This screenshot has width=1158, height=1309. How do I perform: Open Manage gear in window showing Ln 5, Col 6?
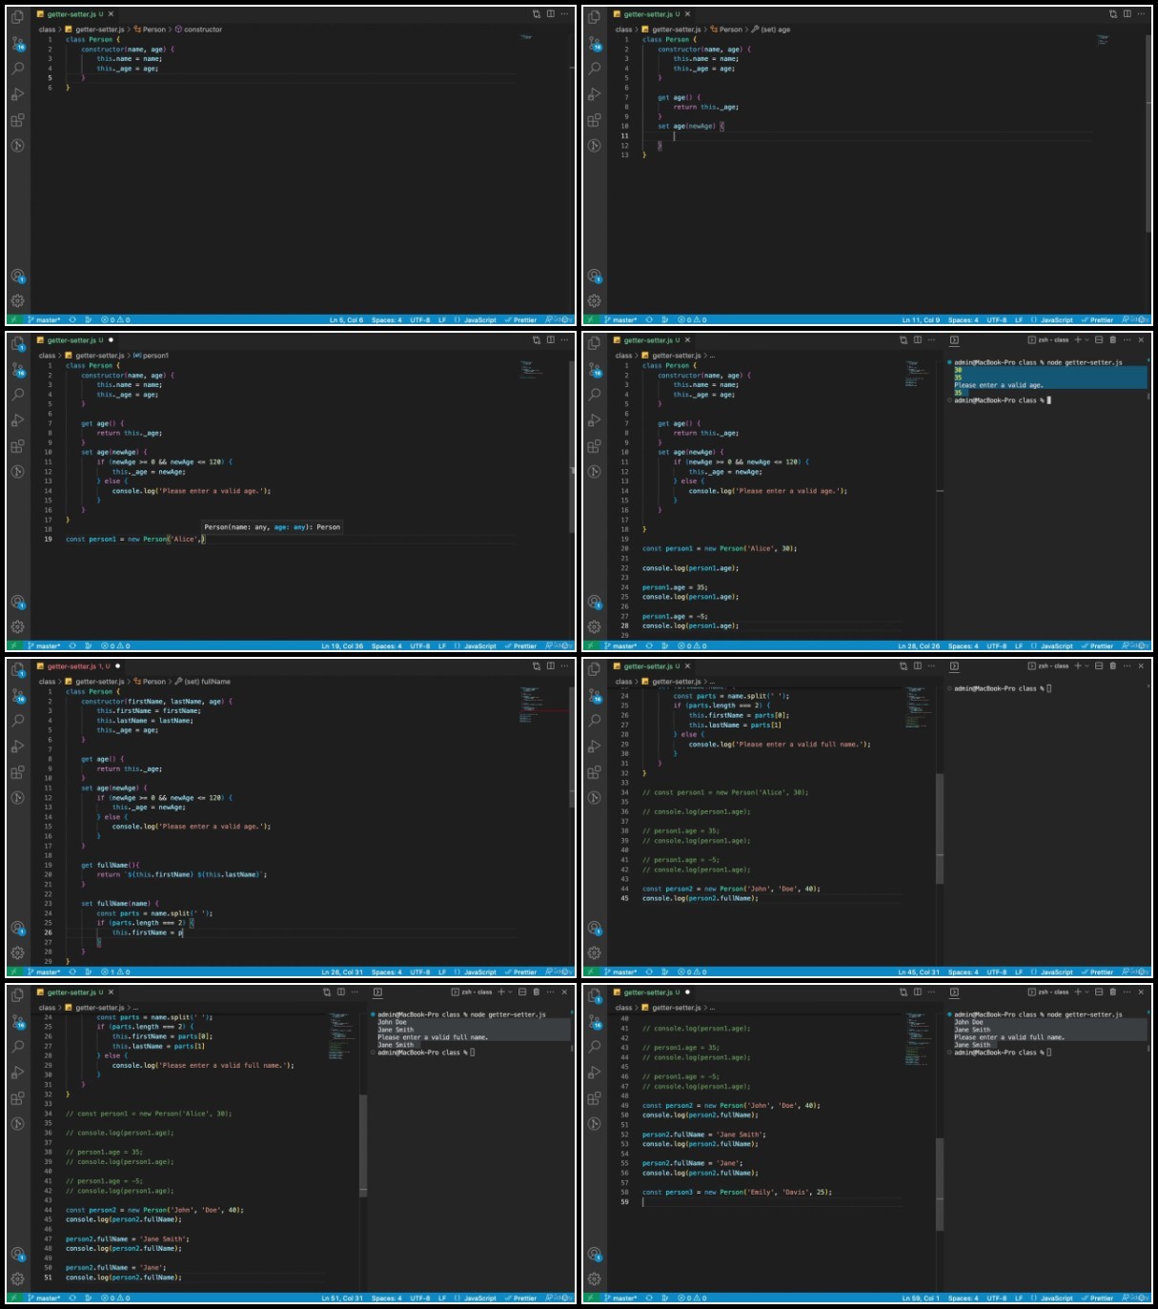click(18, 300)
